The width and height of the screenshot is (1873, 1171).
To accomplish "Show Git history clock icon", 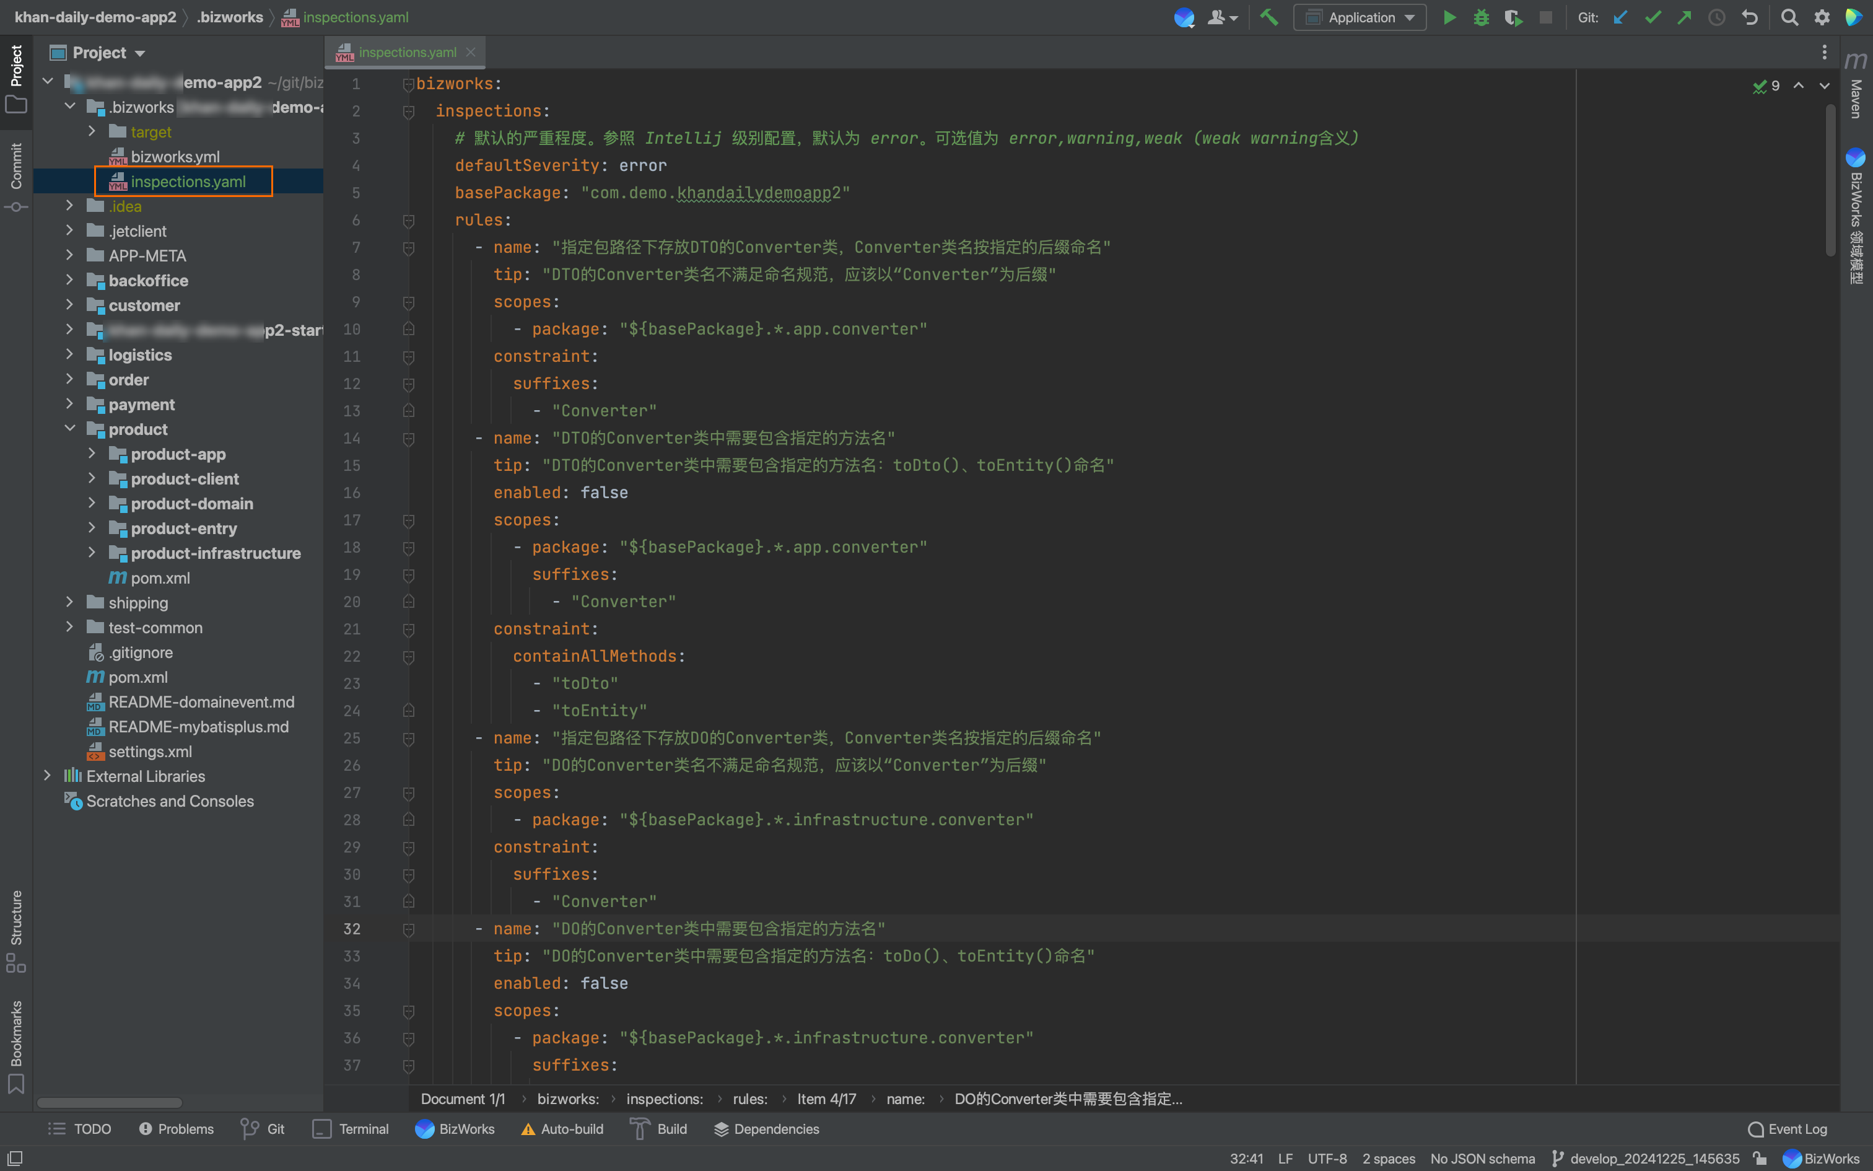I will 1717,17.
